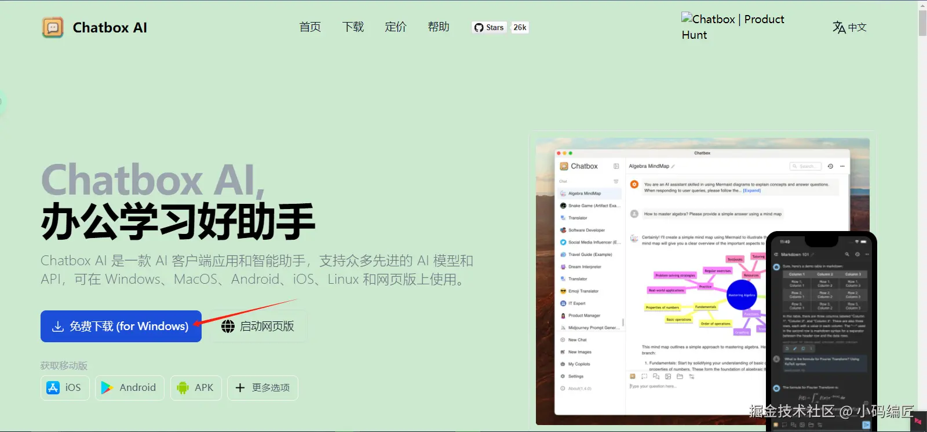Click the 26k star count badge
This screenshot has height=432, width=927.
[520, 27]
